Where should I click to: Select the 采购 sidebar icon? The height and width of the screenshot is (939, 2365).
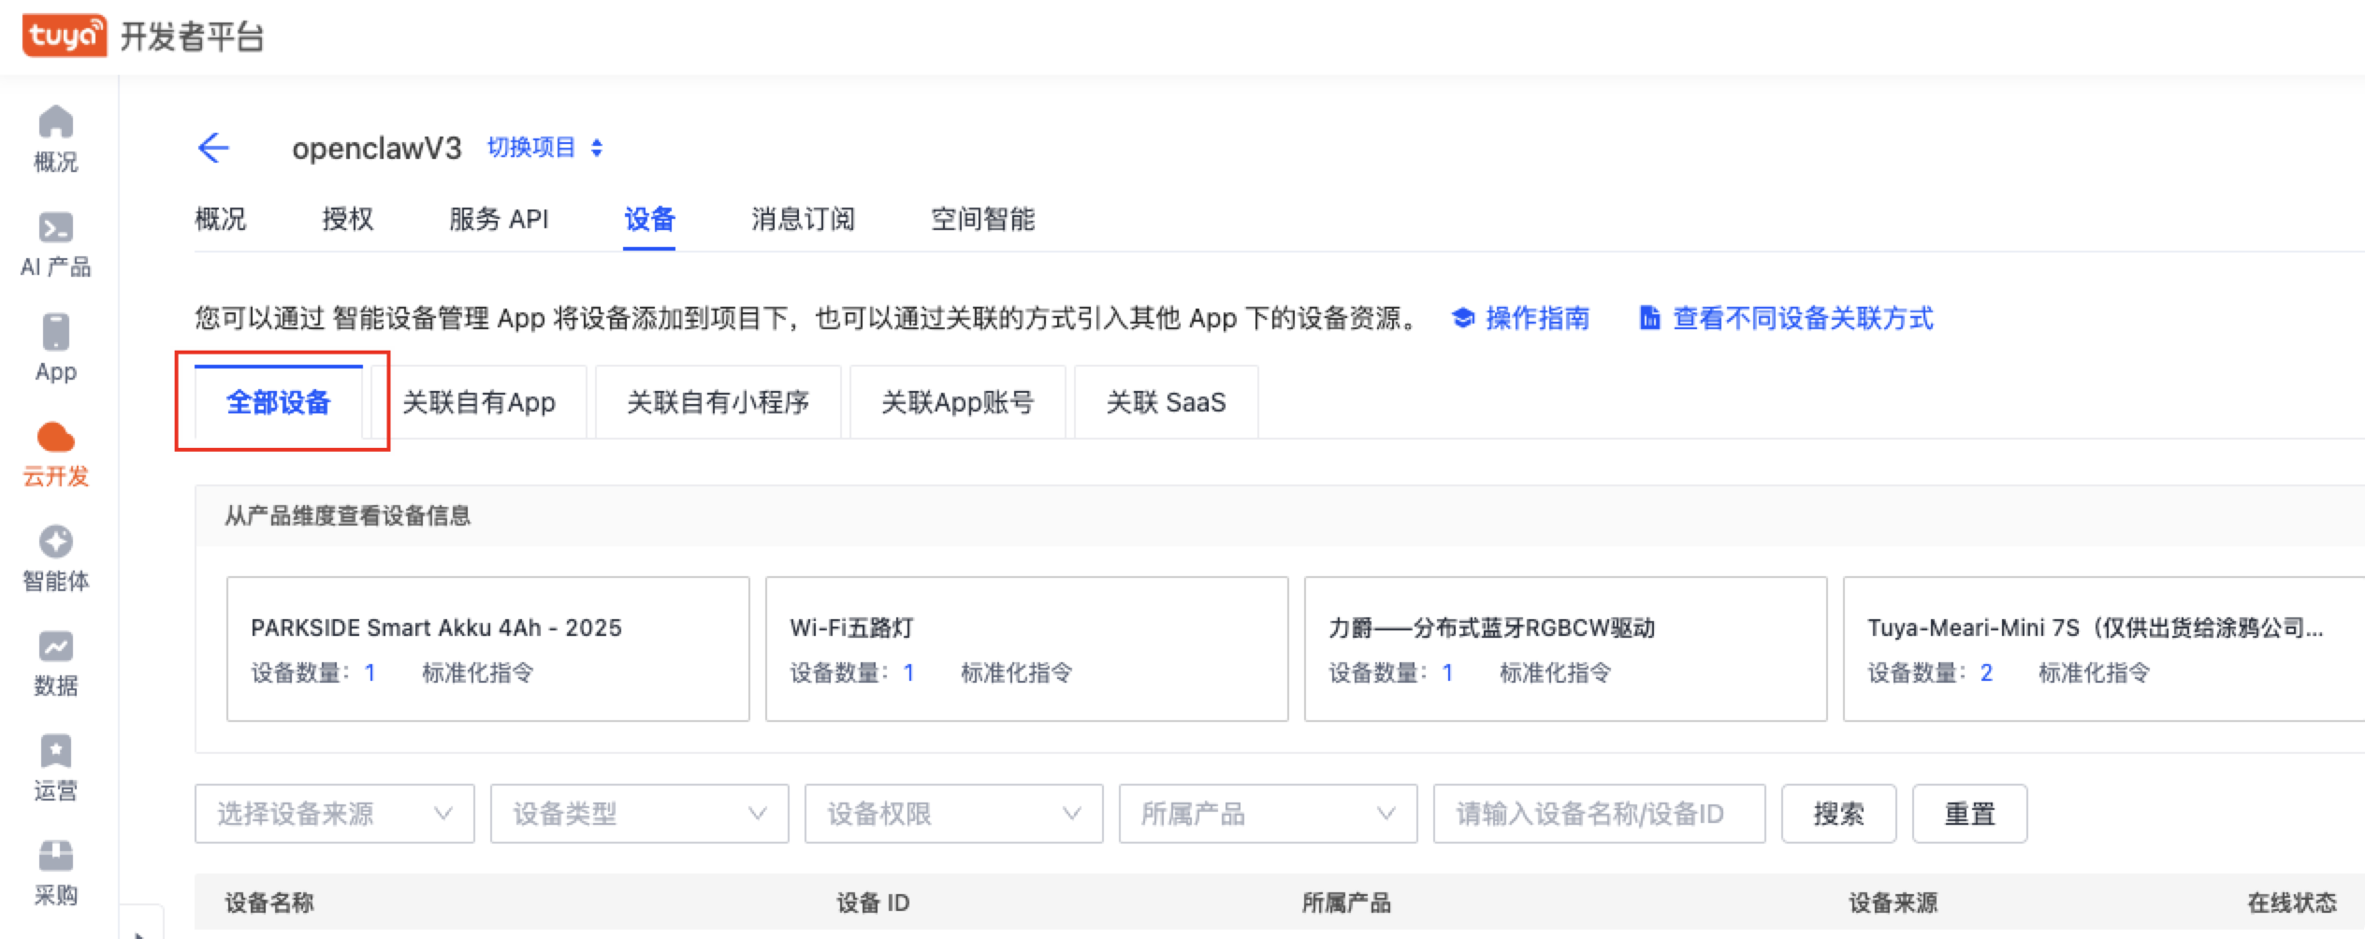point(56,869)
